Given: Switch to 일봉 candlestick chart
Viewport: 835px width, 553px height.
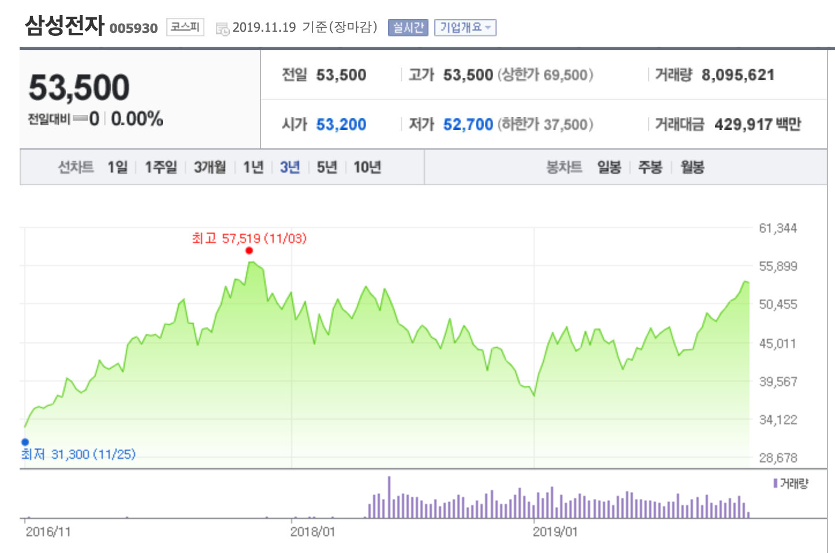Looking at the screenshot, I should (609, 167).
